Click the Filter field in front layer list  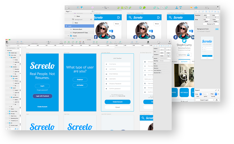click(x=10, y=129)
